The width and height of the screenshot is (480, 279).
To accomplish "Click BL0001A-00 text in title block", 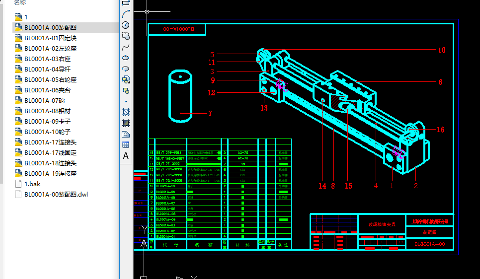I will coord(430,244).
